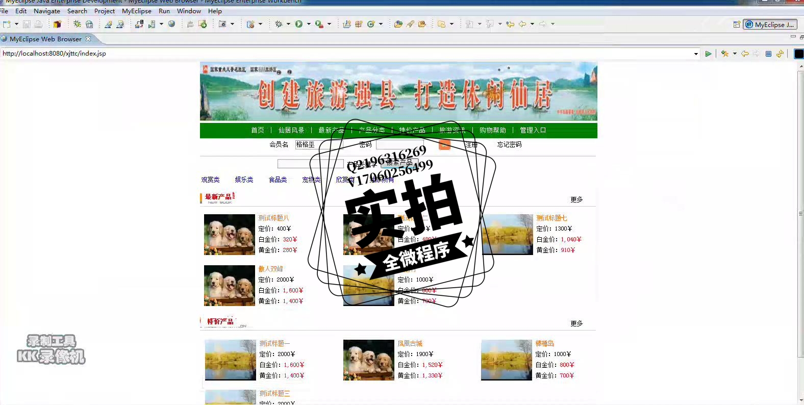
Task: Click the product keyword search input field
Action: point(310,164)
